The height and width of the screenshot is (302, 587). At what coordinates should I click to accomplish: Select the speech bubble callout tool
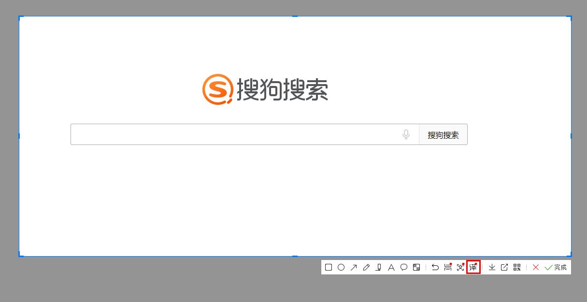[x=404, y=267]
